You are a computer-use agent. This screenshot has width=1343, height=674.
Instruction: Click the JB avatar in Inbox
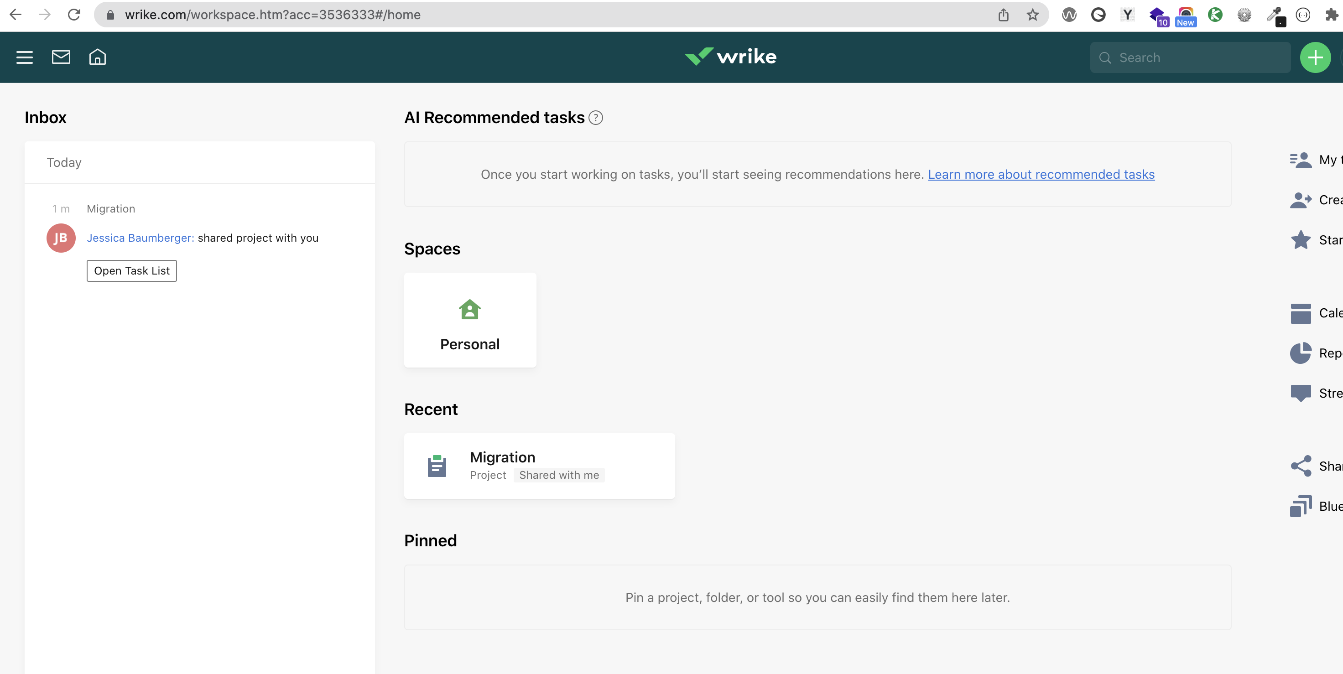pyautogui.click(x=61, y=238)
